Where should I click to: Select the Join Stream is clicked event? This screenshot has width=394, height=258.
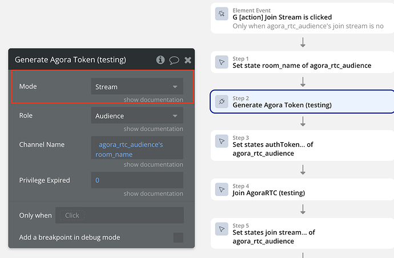click(x=302, y=18)
